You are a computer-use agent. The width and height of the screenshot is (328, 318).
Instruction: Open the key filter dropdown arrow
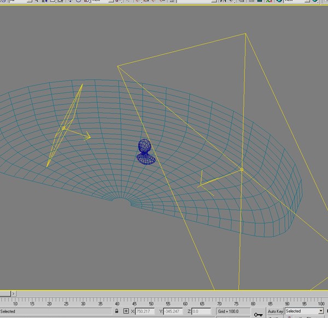click(321, 311)
